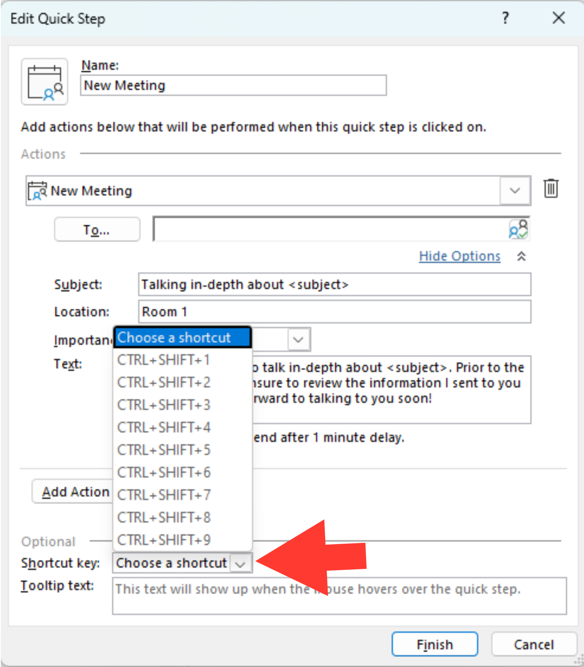584x667 pixels.
Task: Collapse options using double chevron icon
Action: [521, 256]
